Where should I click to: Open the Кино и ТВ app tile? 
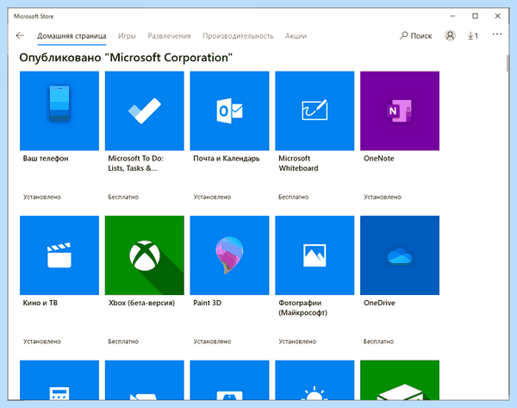(x=59, y=255)
